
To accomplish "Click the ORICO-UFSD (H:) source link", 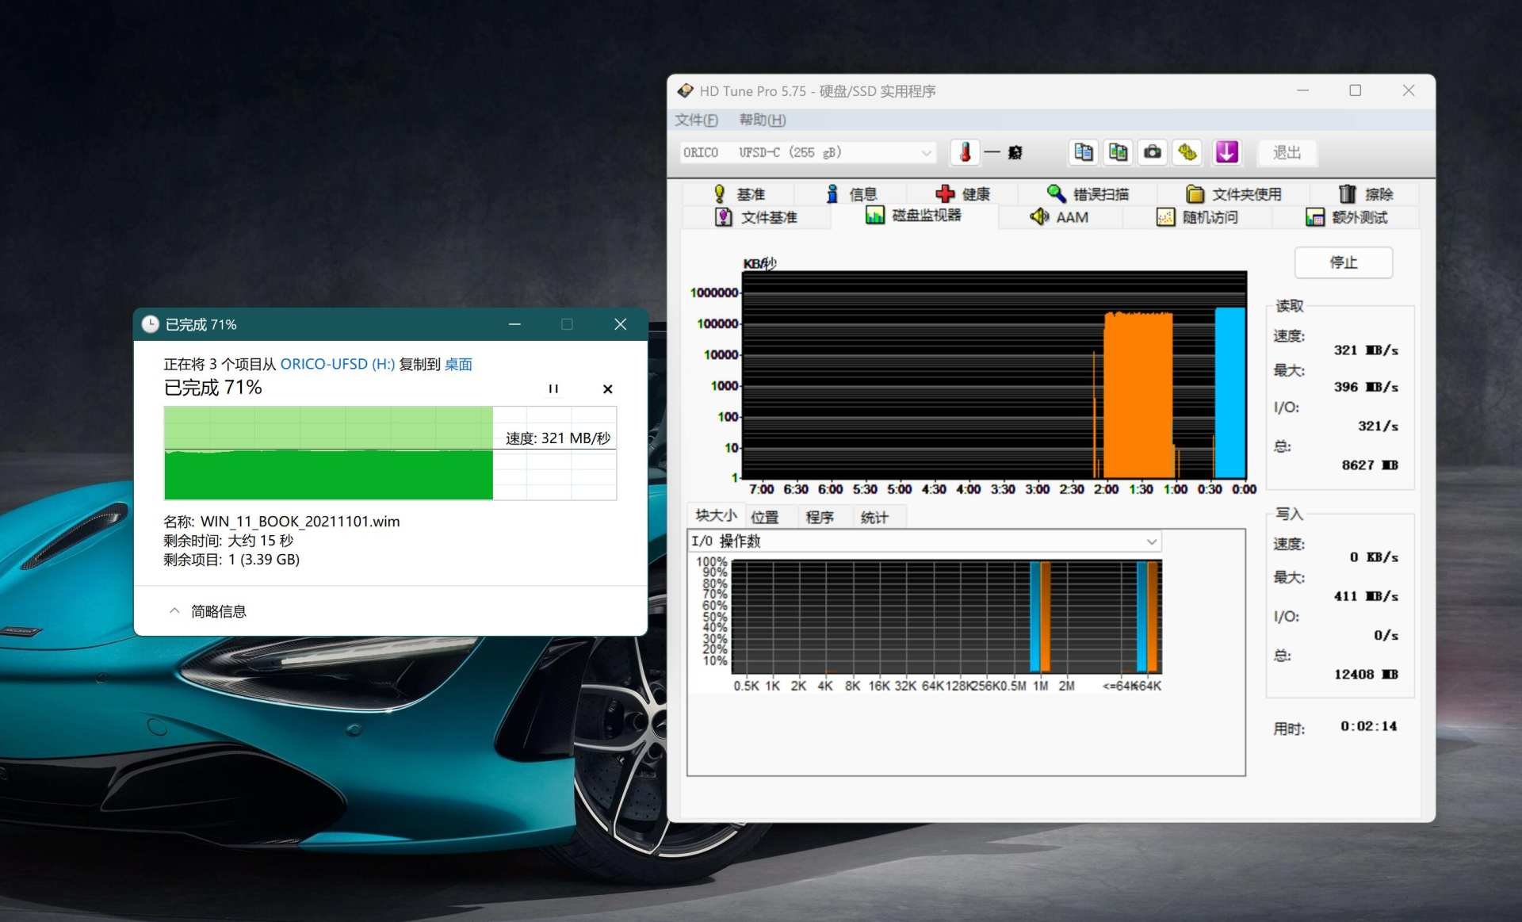I will [x=337, y=364].
